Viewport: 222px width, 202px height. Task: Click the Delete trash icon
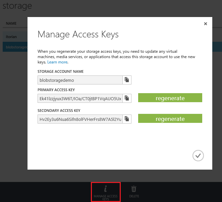point(134,192)
